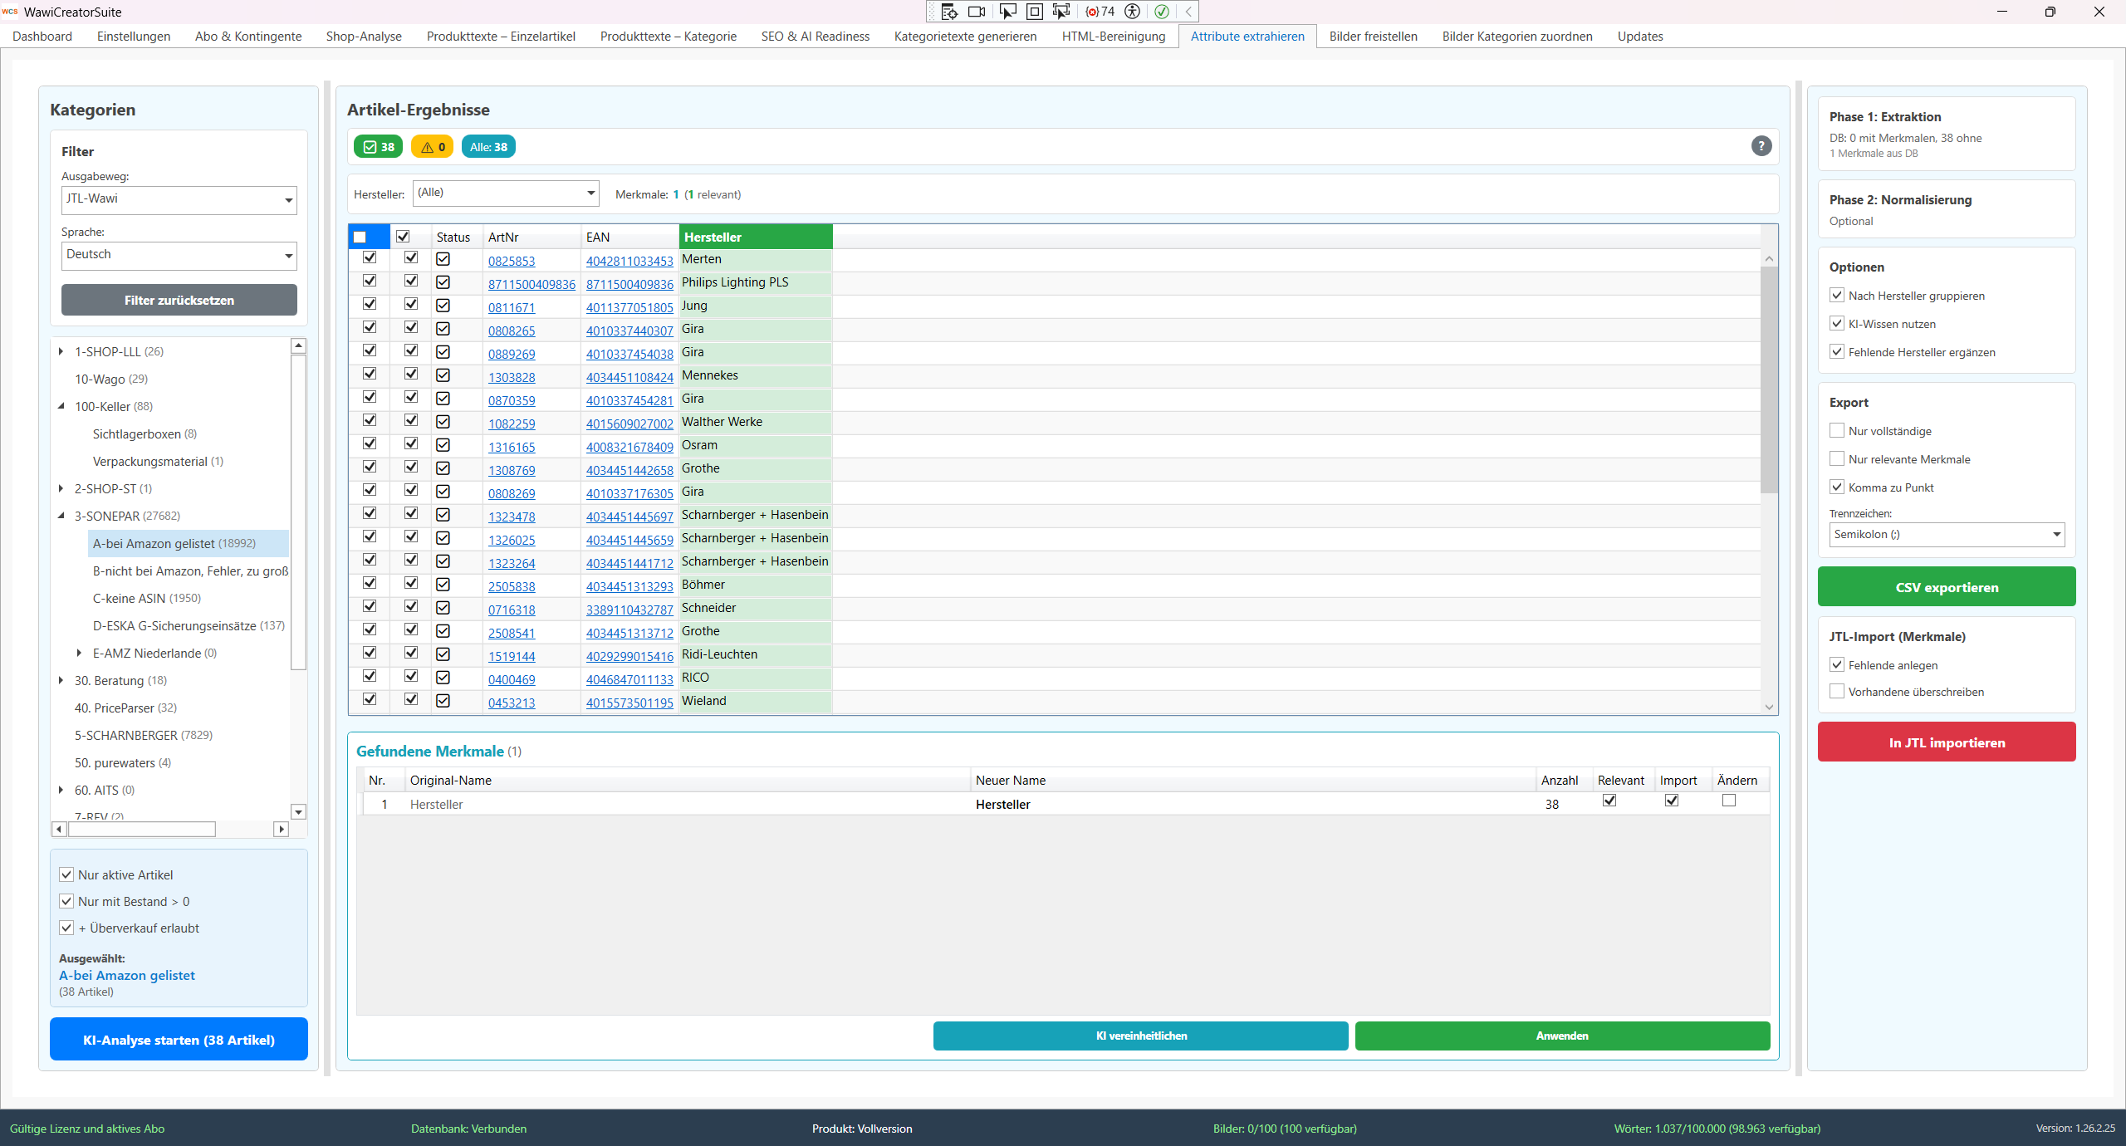Click the Alle: 38 teal badge
This screenshot has height=1146, width=2126.
point(488,147)
